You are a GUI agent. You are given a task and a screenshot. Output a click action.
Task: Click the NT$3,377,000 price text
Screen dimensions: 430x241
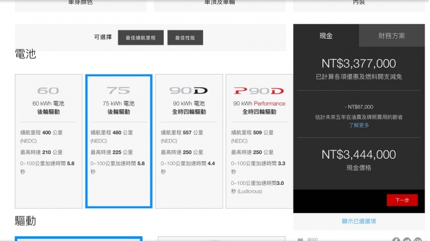pyautogui.click(x=359, y=64)
